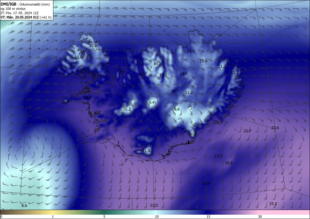Select the 17.7 ocean value

[x=219, y=156]
